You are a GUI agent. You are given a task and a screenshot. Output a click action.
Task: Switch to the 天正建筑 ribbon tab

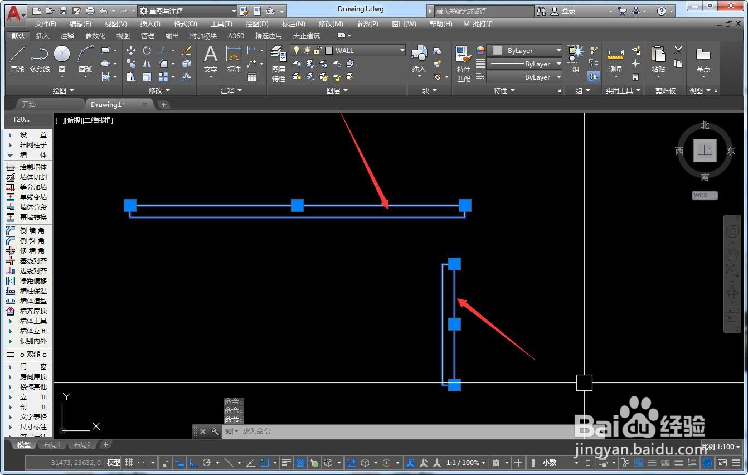pos(307,36)
